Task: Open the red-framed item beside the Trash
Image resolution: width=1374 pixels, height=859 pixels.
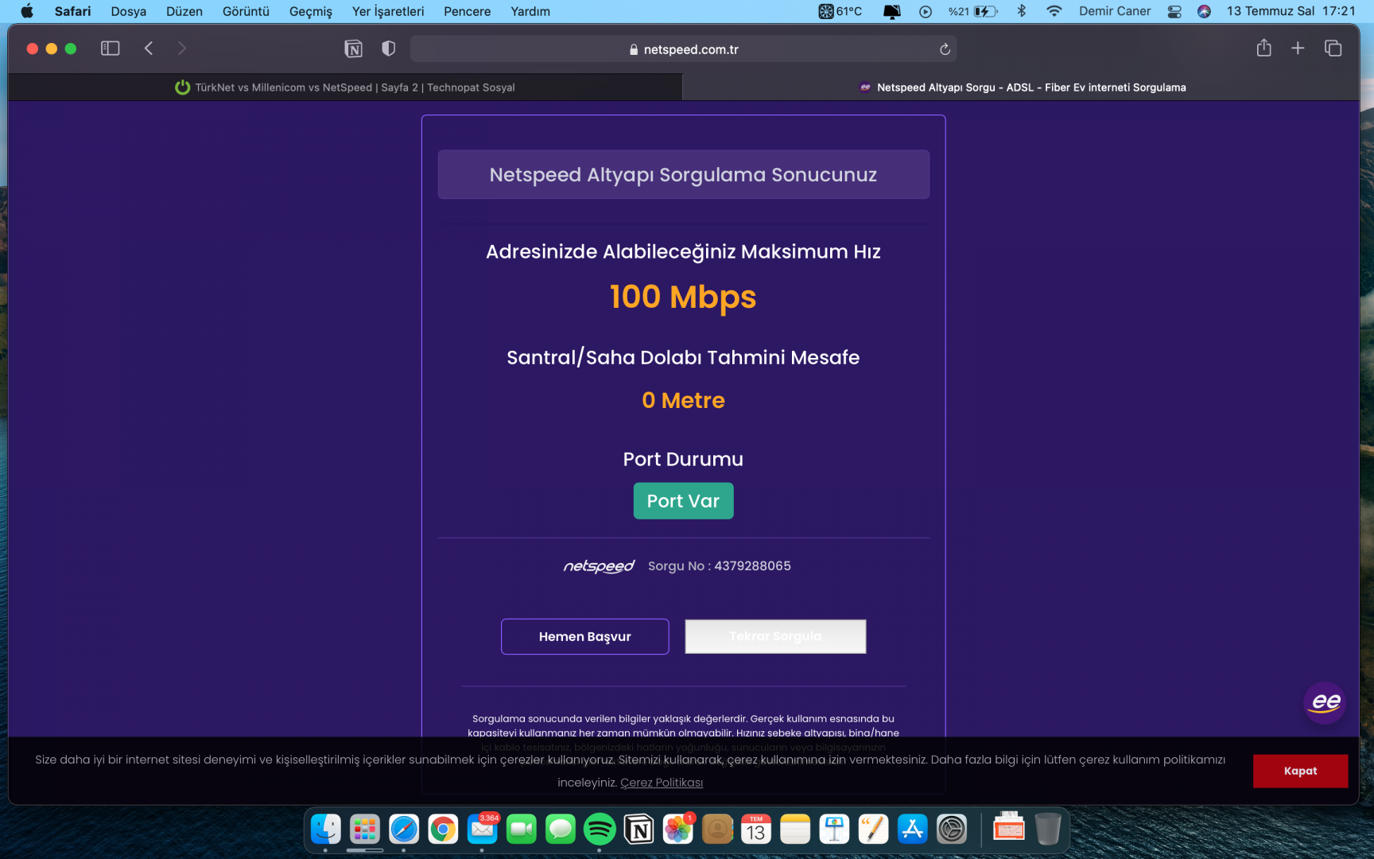Action: 1009,828
